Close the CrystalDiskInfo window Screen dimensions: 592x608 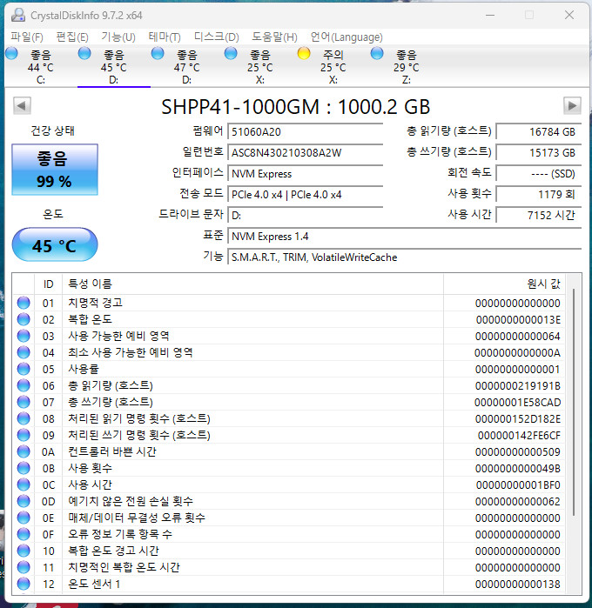[569, 15]
